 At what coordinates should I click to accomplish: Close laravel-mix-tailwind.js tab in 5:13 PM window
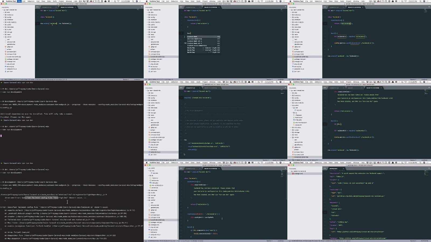tap(75, 7)
